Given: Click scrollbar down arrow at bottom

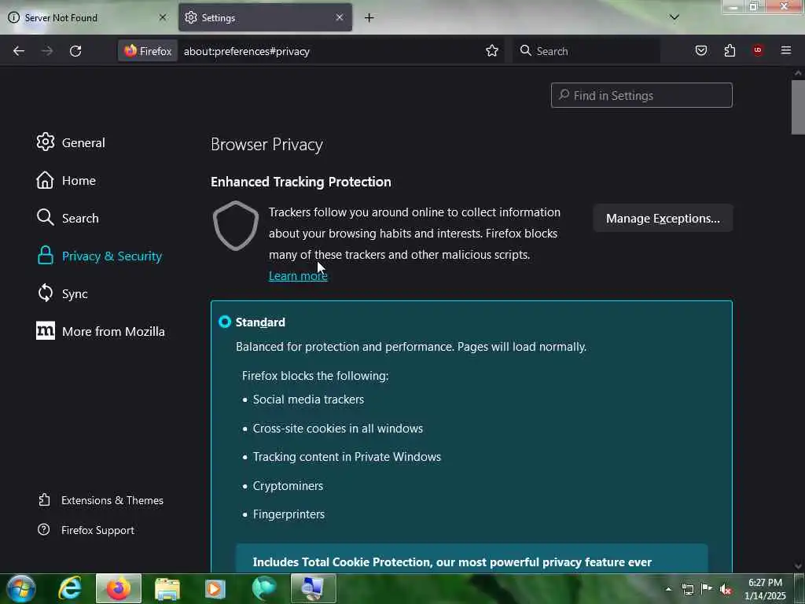Looking at the screenshot, I should 798,566.
